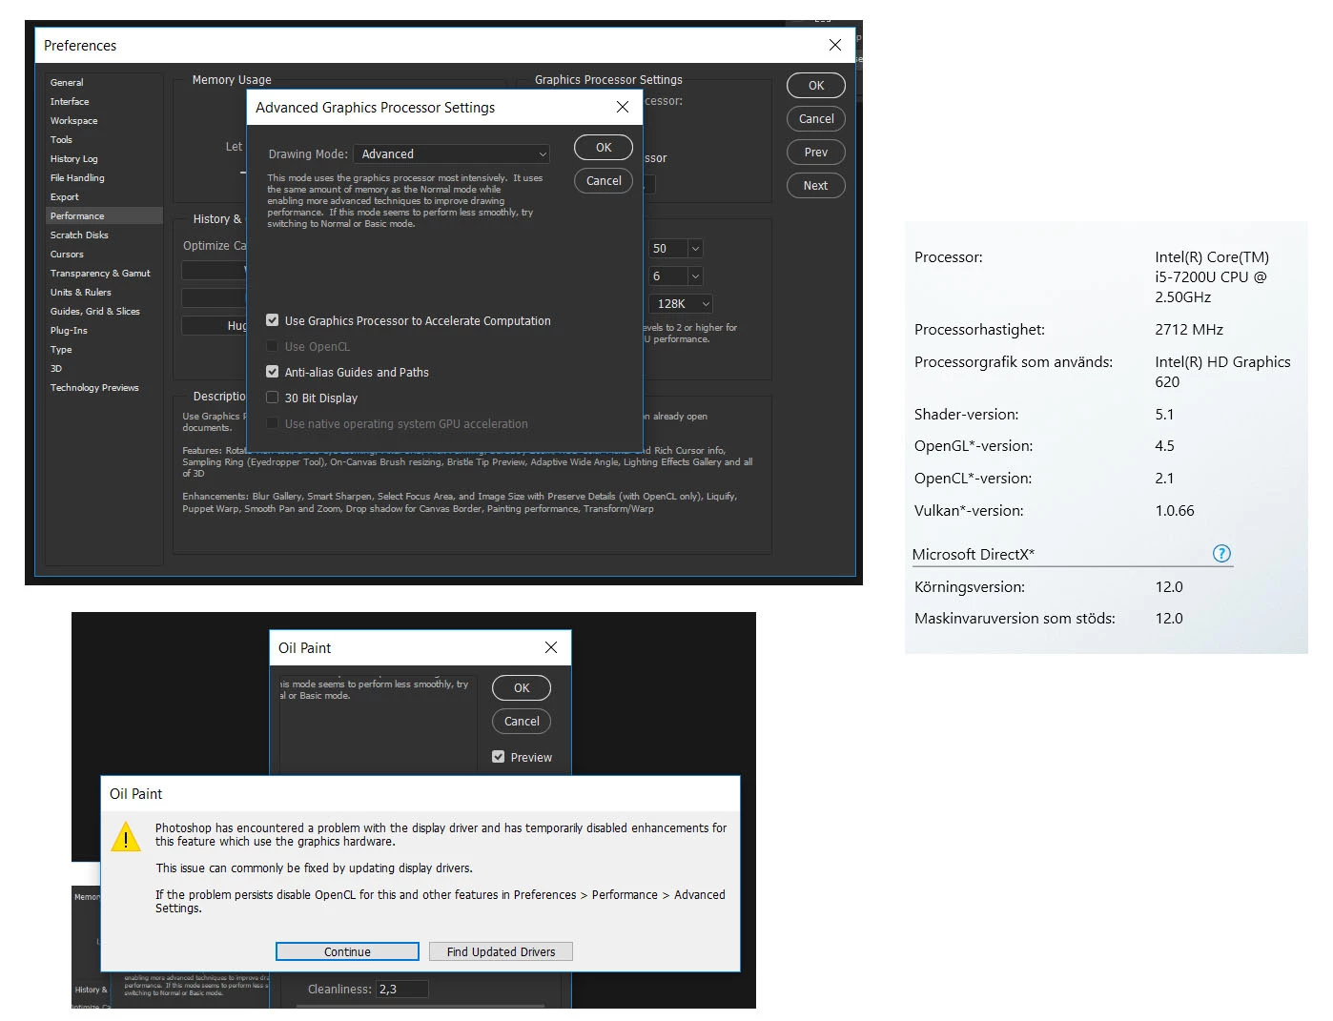Click the DirectX help question mark icon
The height and width of the screenshot is (1021, 1333).
tap(1221, 554)
